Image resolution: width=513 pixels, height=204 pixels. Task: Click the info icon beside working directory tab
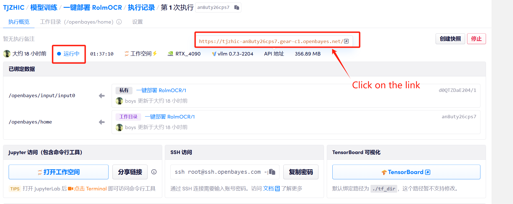119,22
